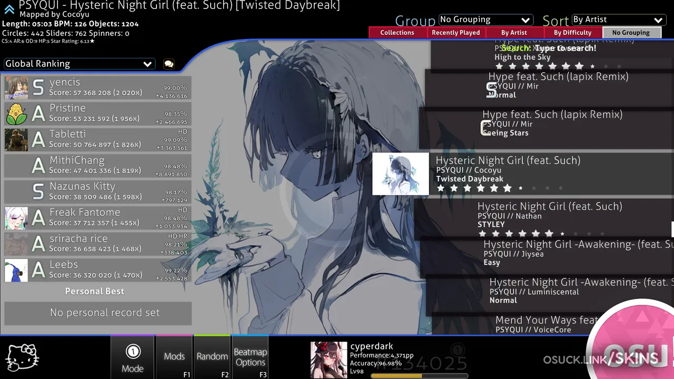Open yencis score 57 368 208
This screenshot has width=674, height=379.
98,87
